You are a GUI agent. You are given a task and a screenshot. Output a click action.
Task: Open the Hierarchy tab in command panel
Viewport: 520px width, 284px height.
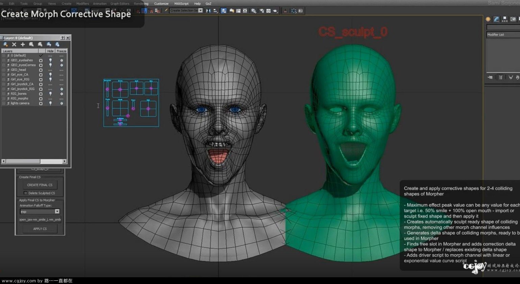point(504,19)
